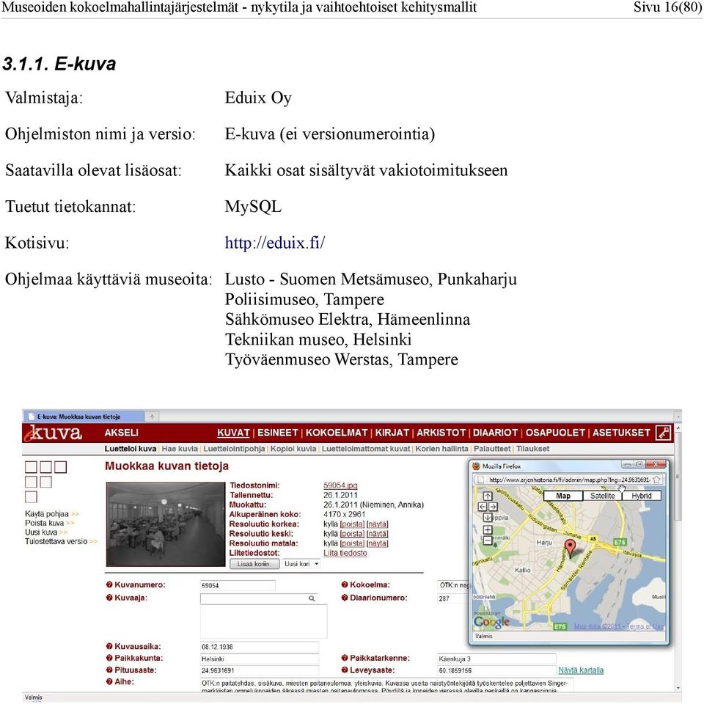
Task: Click the Kuvausaika field with 08.12.1938
Action: pos(260,647)
